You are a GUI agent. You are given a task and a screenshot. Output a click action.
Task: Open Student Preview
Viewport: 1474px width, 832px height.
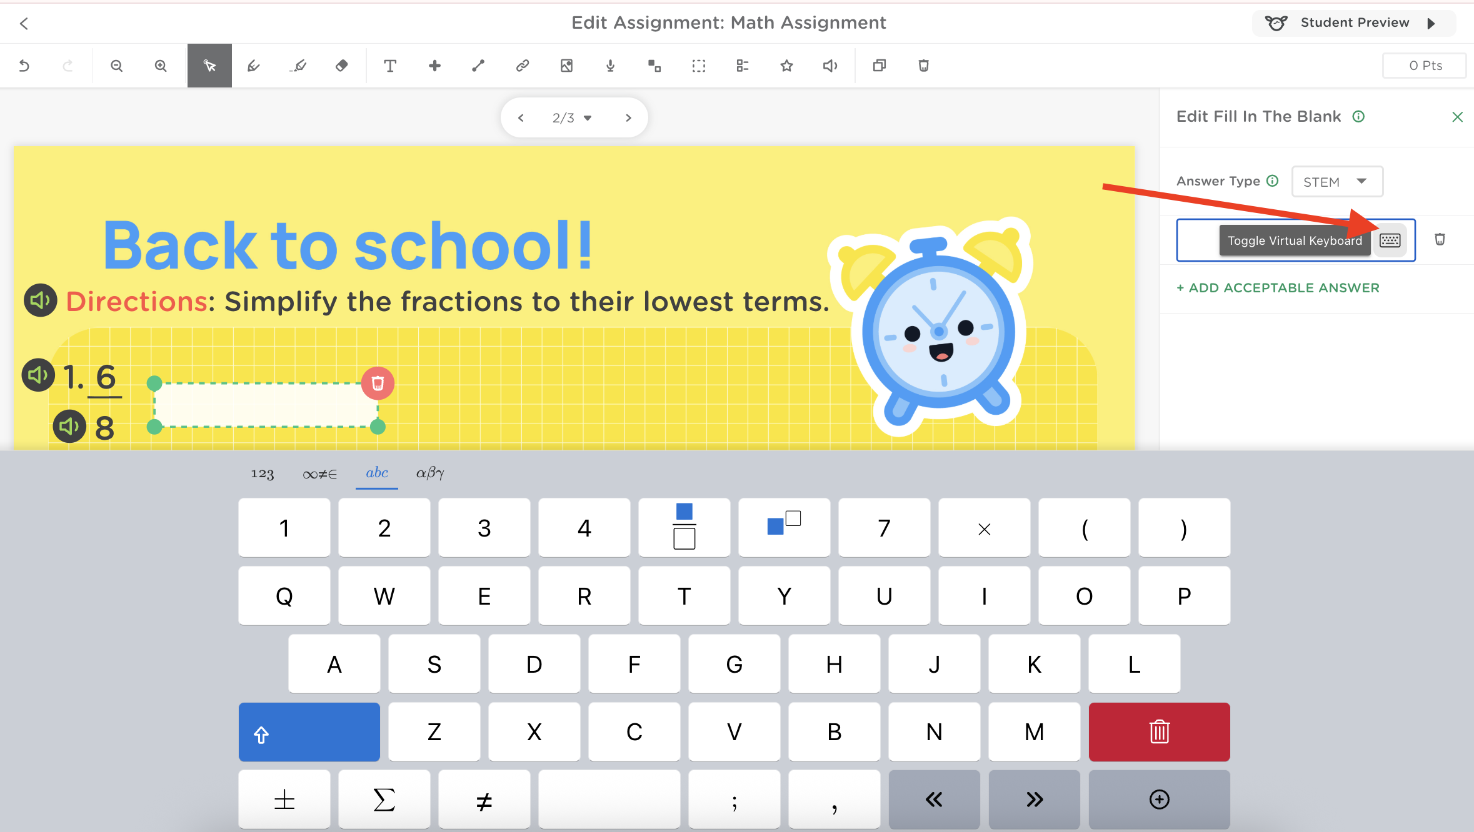[1353, 23]
